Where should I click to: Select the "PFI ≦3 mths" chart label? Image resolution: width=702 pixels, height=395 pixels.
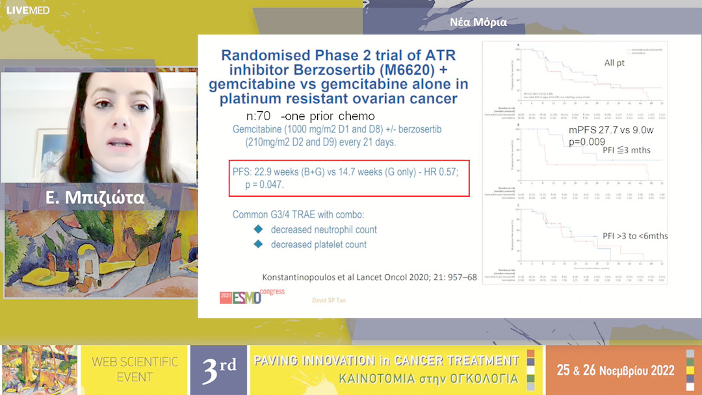[627, 150]
